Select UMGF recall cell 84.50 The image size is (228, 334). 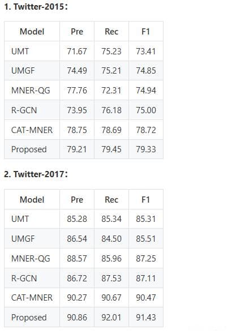point(111,239)
